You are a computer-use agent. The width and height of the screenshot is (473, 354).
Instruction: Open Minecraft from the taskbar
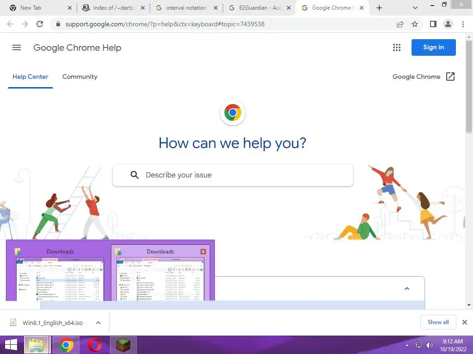pyautogui.click(x=123, y=345)
